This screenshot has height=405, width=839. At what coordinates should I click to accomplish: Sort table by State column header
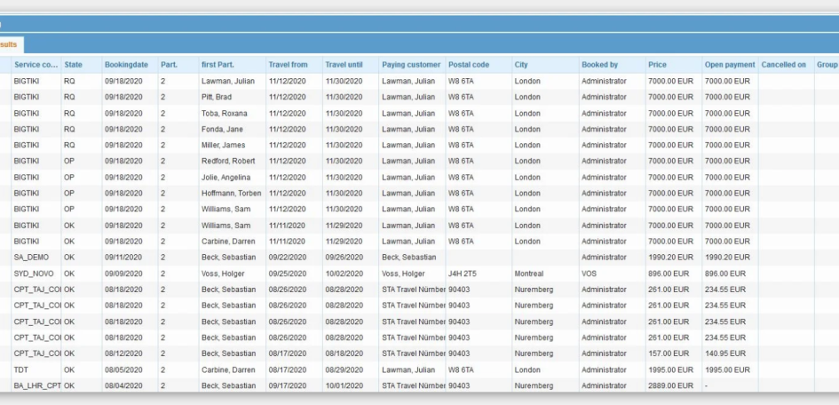74,65
